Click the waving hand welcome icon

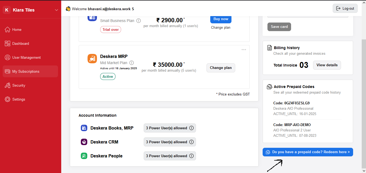click(68, 8)
